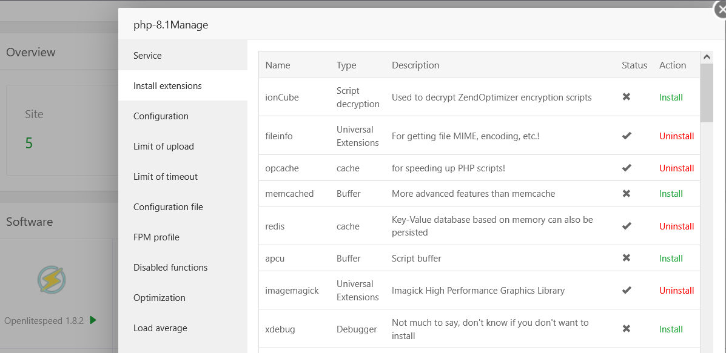Click the Openlitespeed lightning bolt icon

52,280
